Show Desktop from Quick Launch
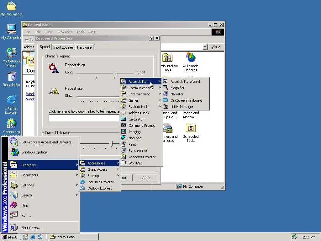Image resolution: width=321 pixels, height=241 pixels. coord(26,237)
